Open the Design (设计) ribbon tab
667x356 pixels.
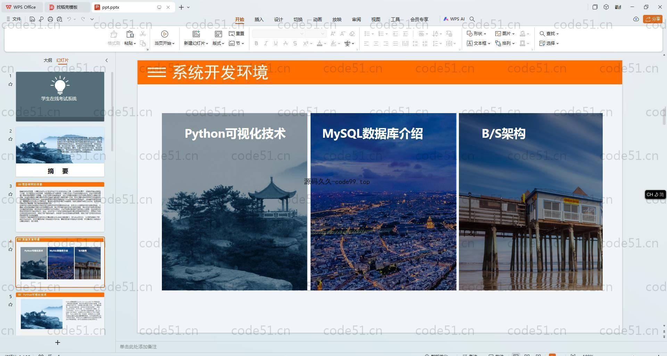279,19
